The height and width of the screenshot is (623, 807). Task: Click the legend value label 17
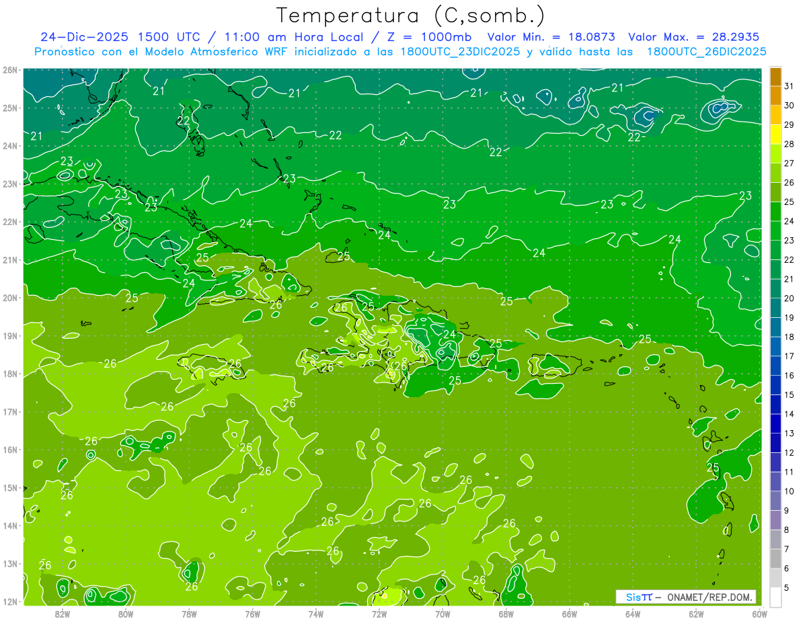(789, 356)
